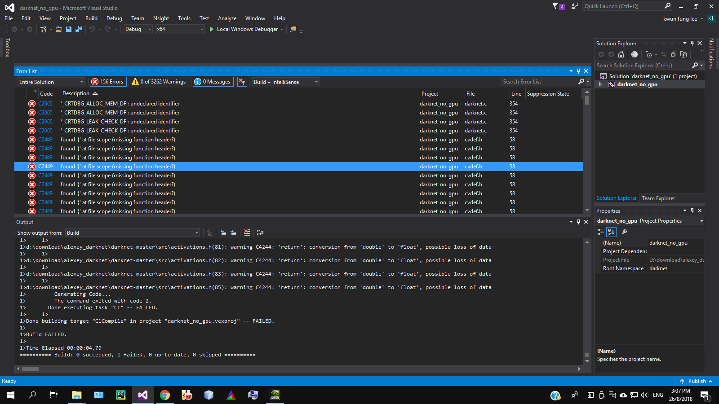
Task: Click Property Pages wrench icon
Action: (x=624, y=232)
